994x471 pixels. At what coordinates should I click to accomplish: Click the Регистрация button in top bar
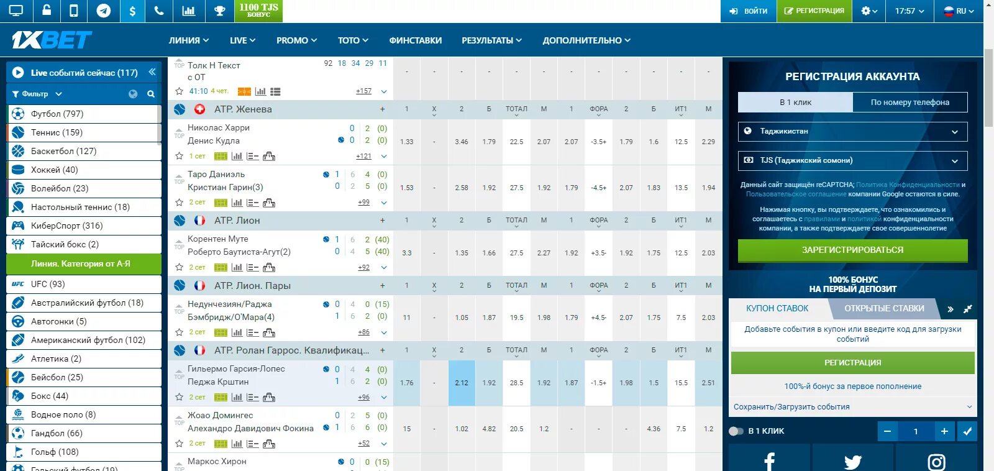(814, 11)
